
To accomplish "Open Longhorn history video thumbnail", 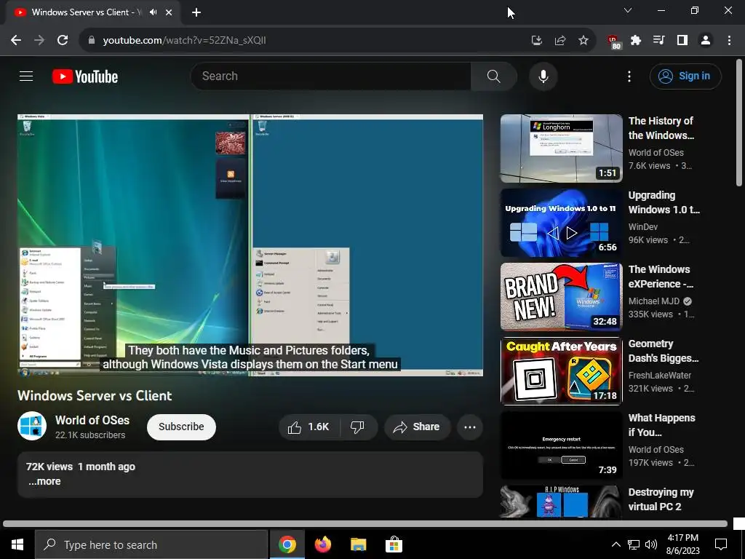I will (561, 148).
